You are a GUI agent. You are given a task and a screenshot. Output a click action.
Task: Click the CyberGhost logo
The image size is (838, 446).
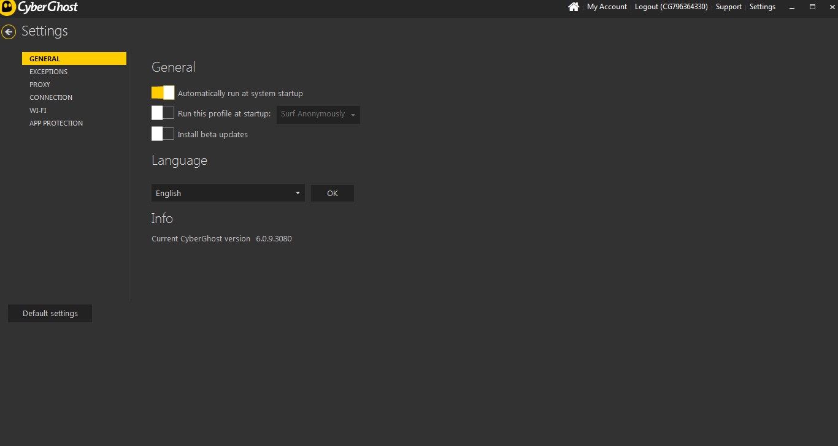40,7
